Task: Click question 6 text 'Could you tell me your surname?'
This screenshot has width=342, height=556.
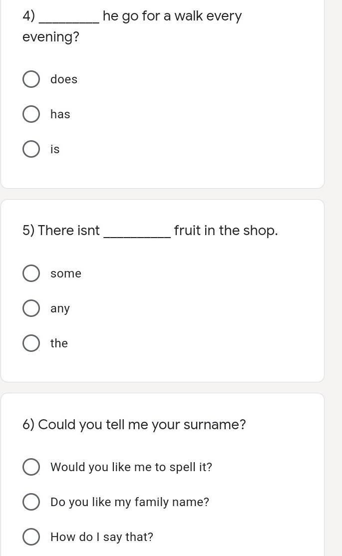Action: coord(134,425)
